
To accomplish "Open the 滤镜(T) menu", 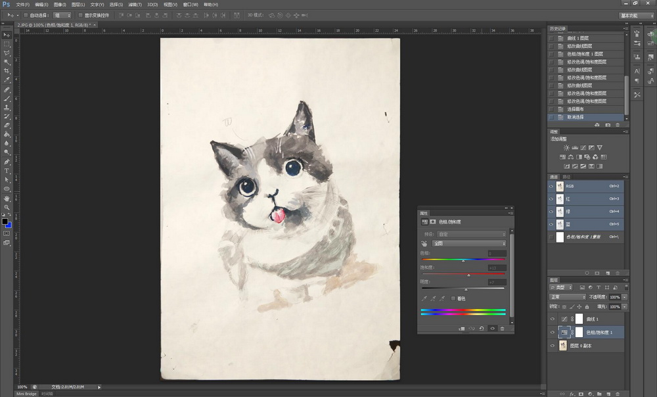I will (x=135, y=5).
